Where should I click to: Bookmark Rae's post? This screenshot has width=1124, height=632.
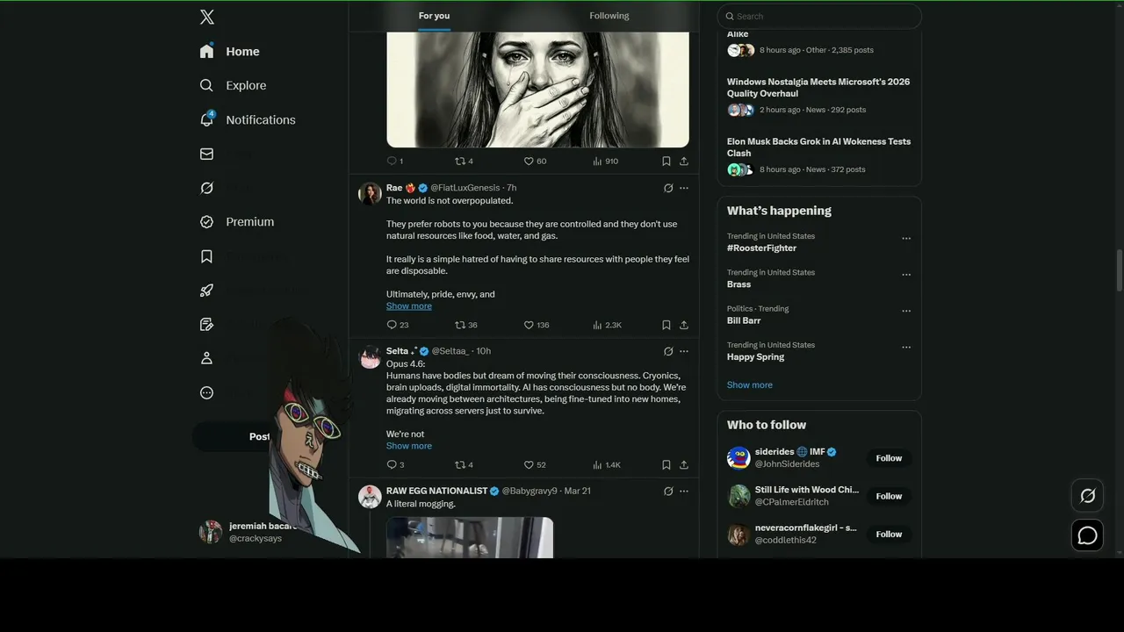pos(666,325)
